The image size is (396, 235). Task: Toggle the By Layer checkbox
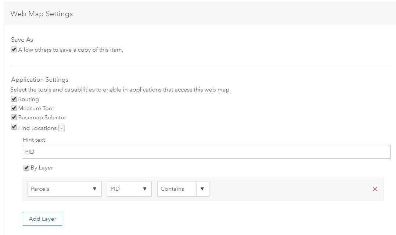[x=26, y=168]
